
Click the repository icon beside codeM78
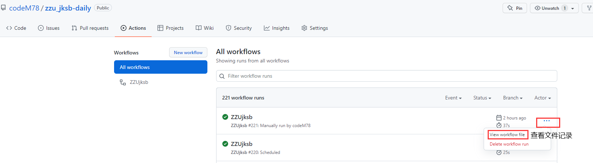pyautogui.click(x=3, y=8)
